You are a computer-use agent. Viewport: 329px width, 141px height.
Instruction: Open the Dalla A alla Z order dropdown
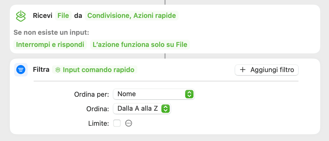coord(142,109)
